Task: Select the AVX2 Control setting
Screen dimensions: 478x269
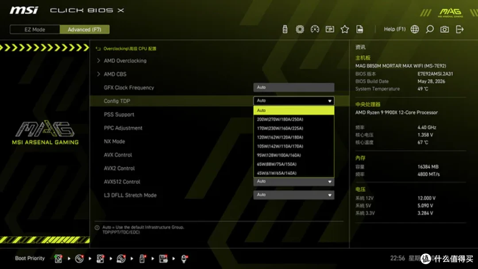Action: click(x=119, y=168)
